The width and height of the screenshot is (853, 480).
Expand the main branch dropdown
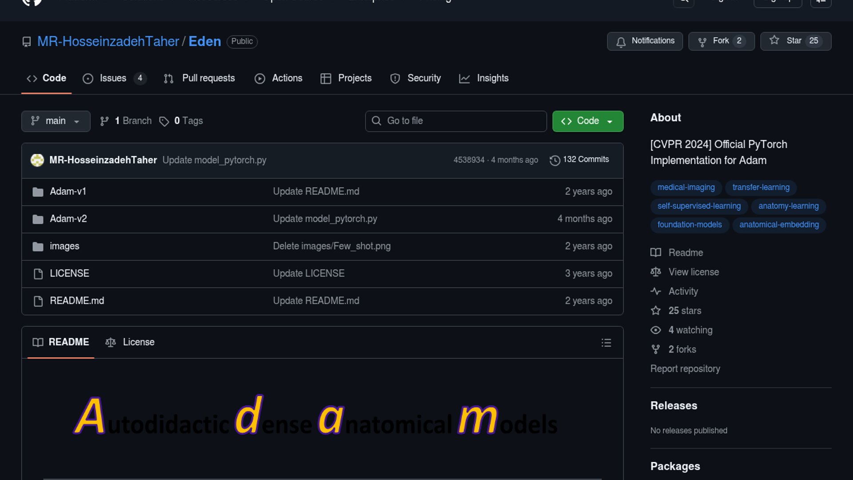click(56, 121)
